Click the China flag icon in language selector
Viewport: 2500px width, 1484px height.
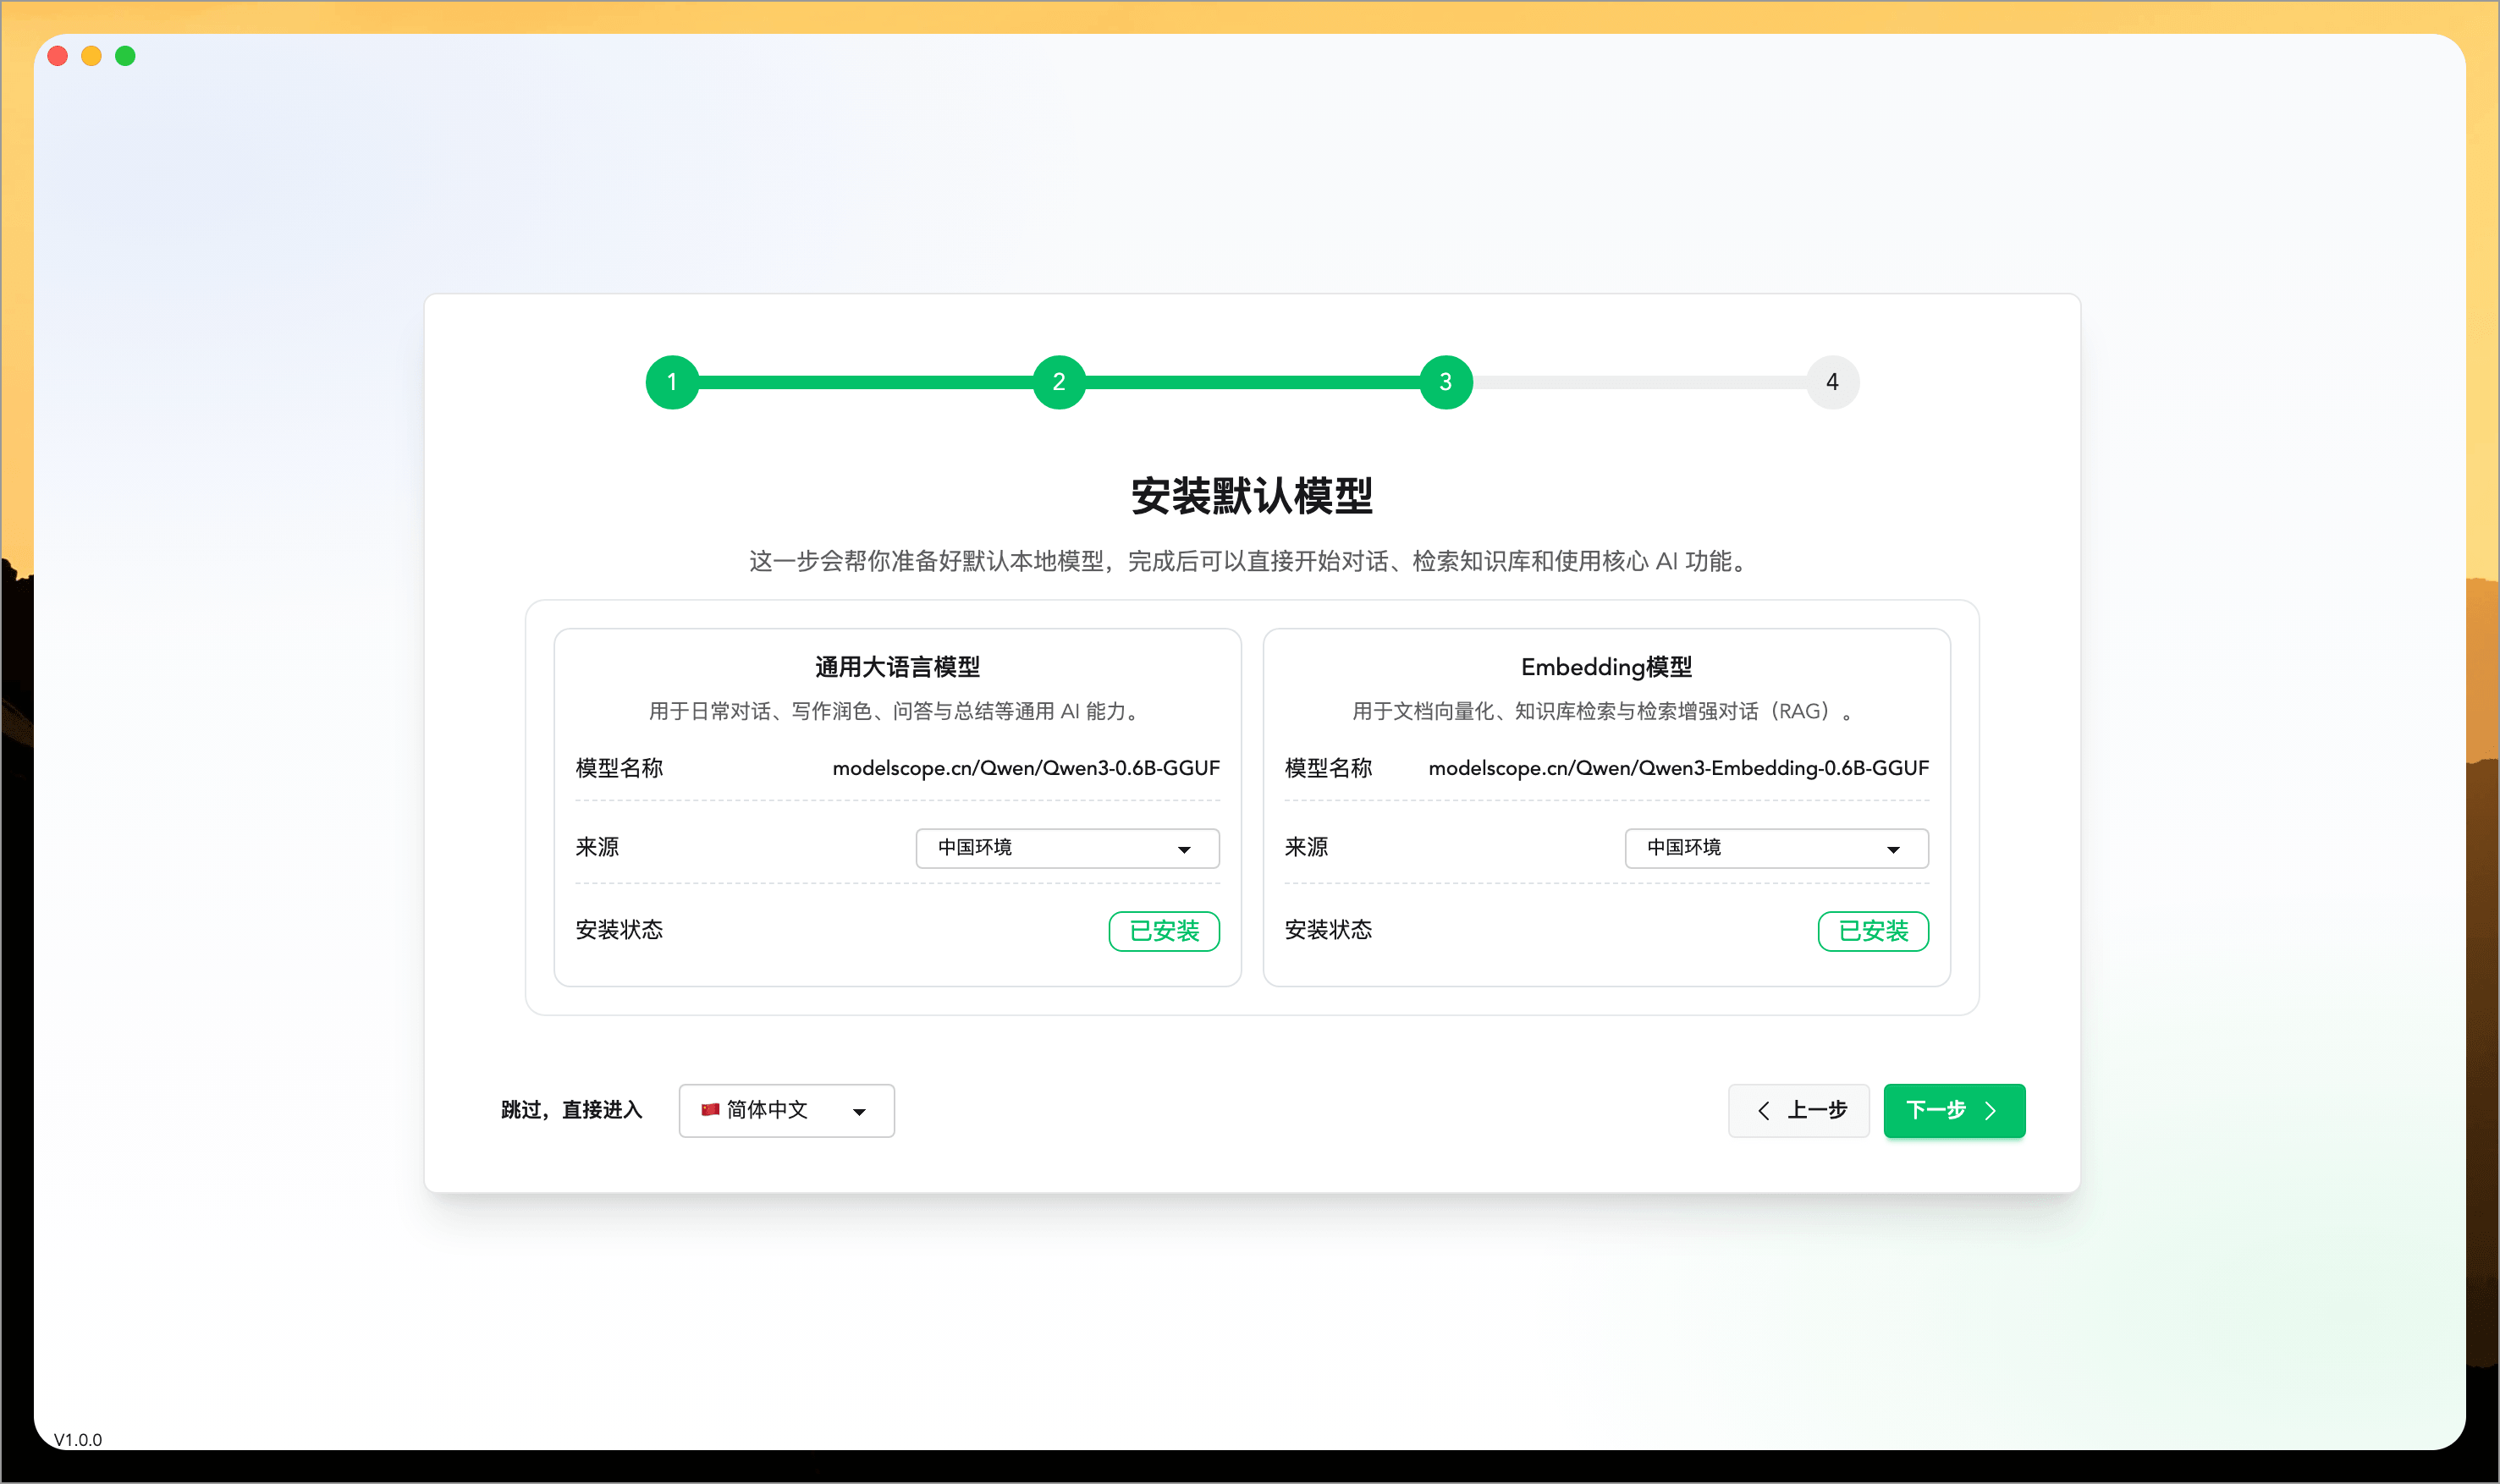tap(711, 1110)
